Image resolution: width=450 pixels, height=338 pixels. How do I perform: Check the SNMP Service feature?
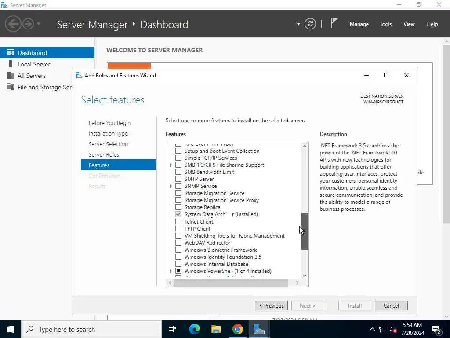point(178,186)
